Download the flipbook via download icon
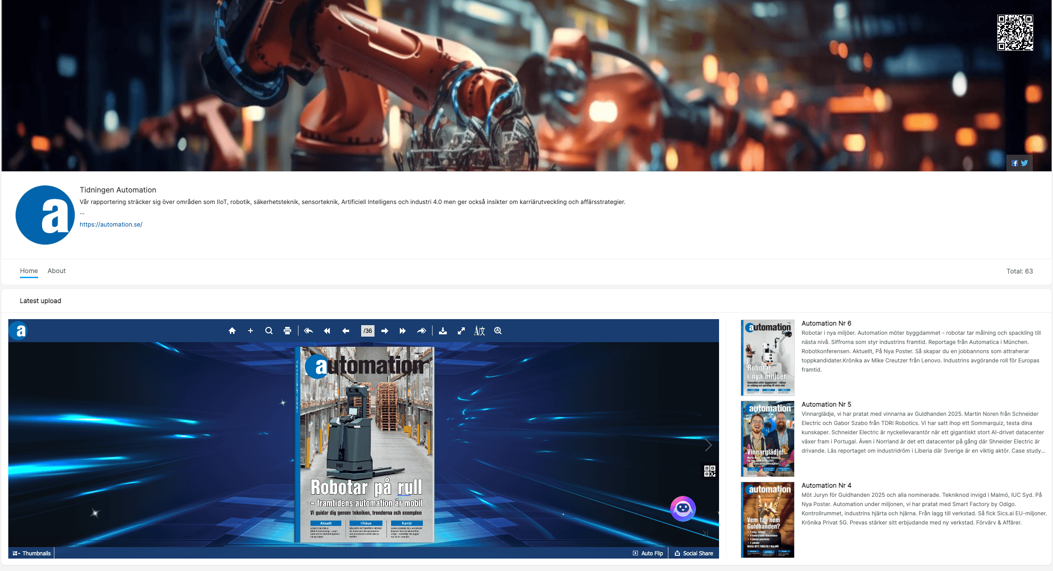Viewport: 1053px width, 571px height. 443,331
